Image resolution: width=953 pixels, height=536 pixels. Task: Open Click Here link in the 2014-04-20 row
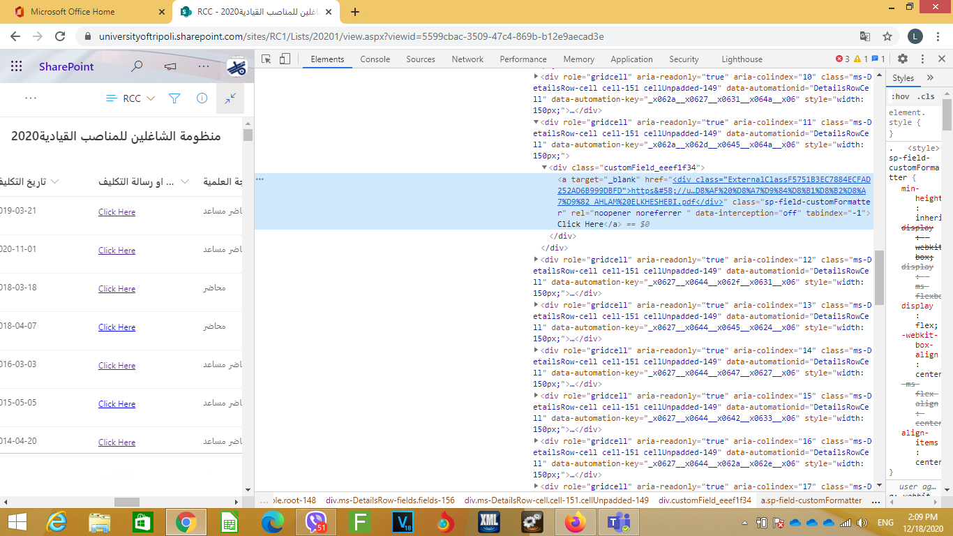pyautogui.click(x=117, y=442)
